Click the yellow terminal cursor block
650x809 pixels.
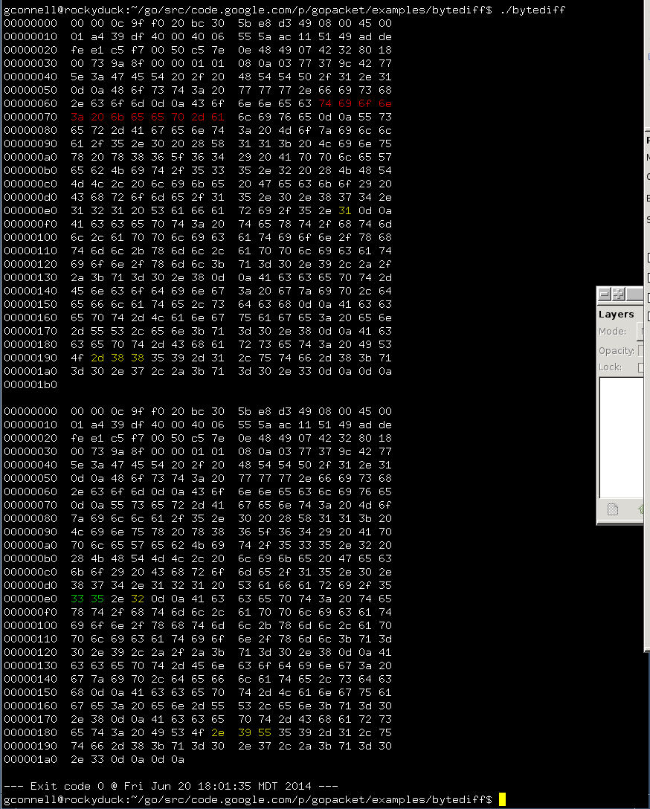(502, 799)
